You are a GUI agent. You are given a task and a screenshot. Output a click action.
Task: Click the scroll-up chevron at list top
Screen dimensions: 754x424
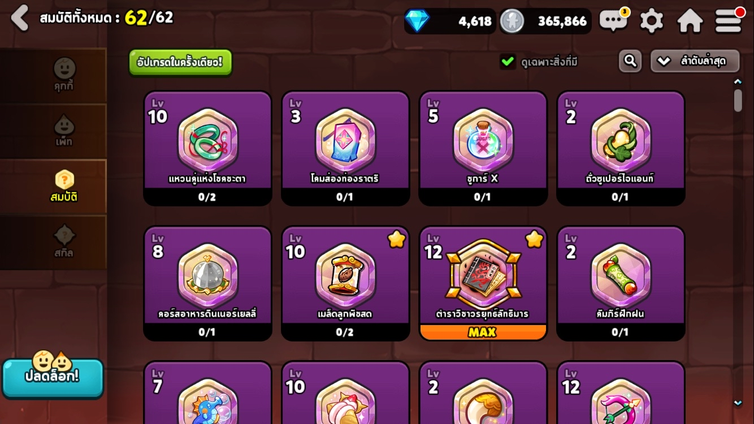tap(738, 82)
